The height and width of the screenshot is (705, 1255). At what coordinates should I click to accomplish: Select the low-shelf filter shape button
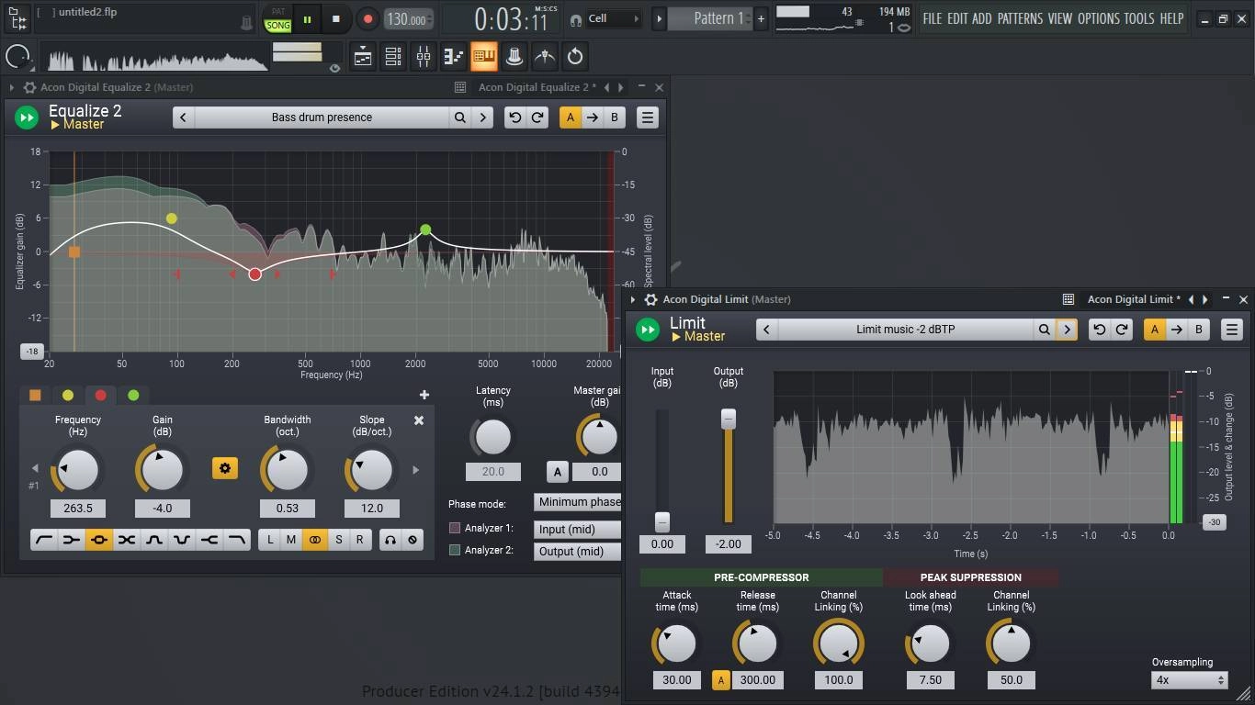[71, 540]
